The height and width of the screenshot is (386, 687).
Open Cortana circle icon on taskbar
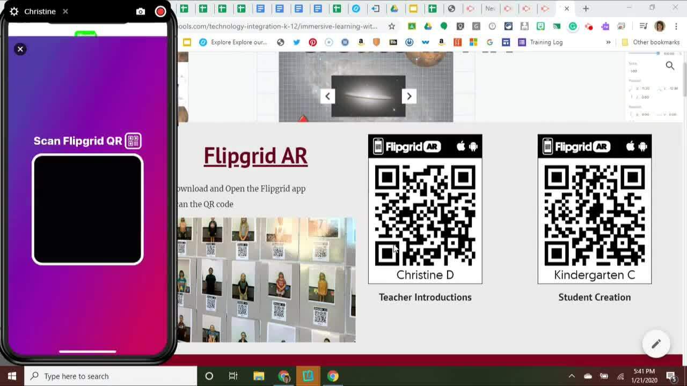(x=209, y=376)
